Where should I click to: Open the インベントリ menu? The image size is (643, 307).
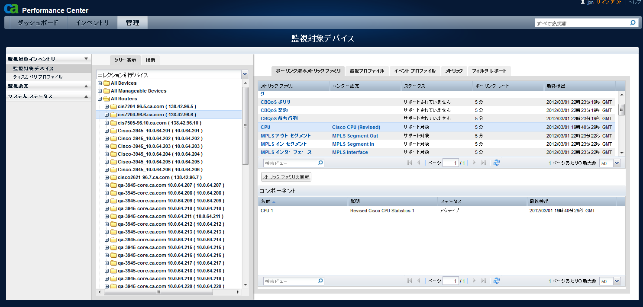click(92, 23)
